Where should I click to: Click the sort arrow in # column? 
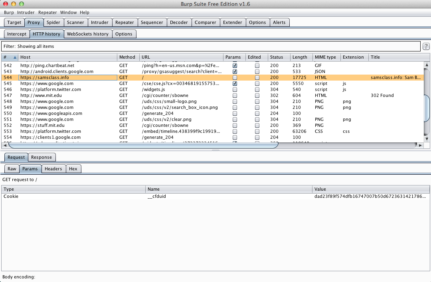click(x=15, y=57)
